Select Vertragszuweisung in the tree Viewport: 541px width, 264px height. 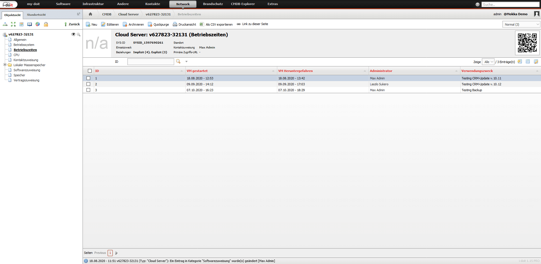pyautogui.click(x=26, y=80)
